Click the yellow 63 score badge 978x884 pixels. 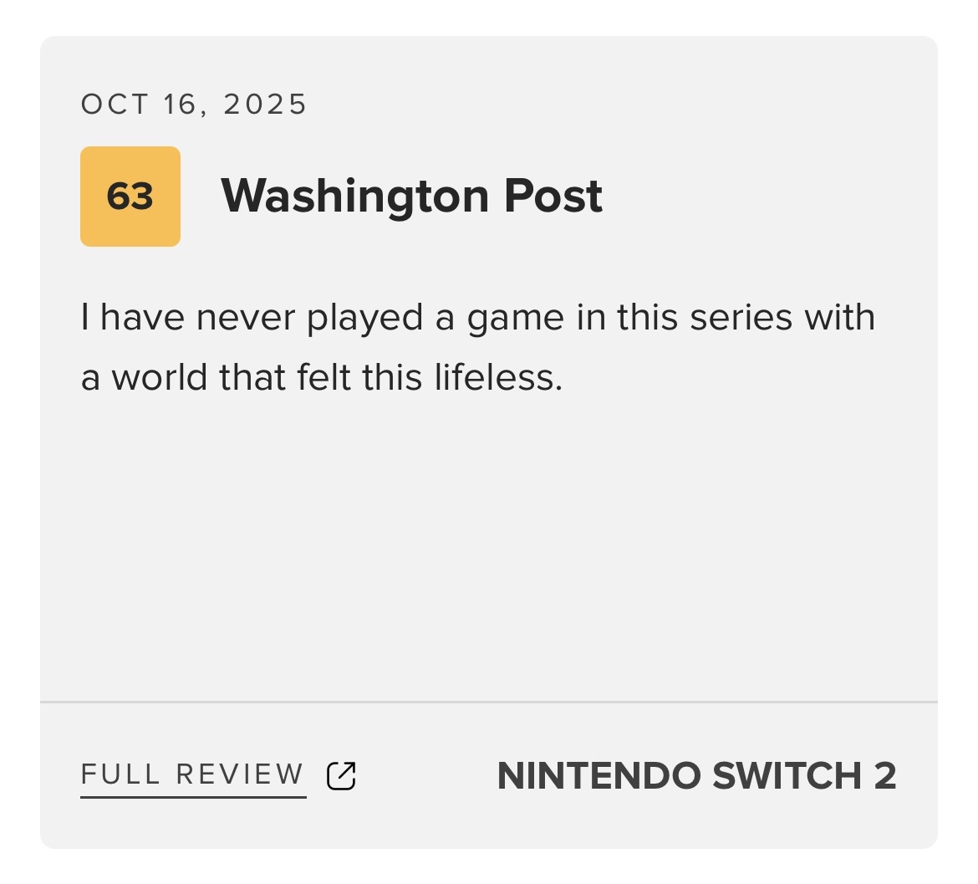point(130,197)
